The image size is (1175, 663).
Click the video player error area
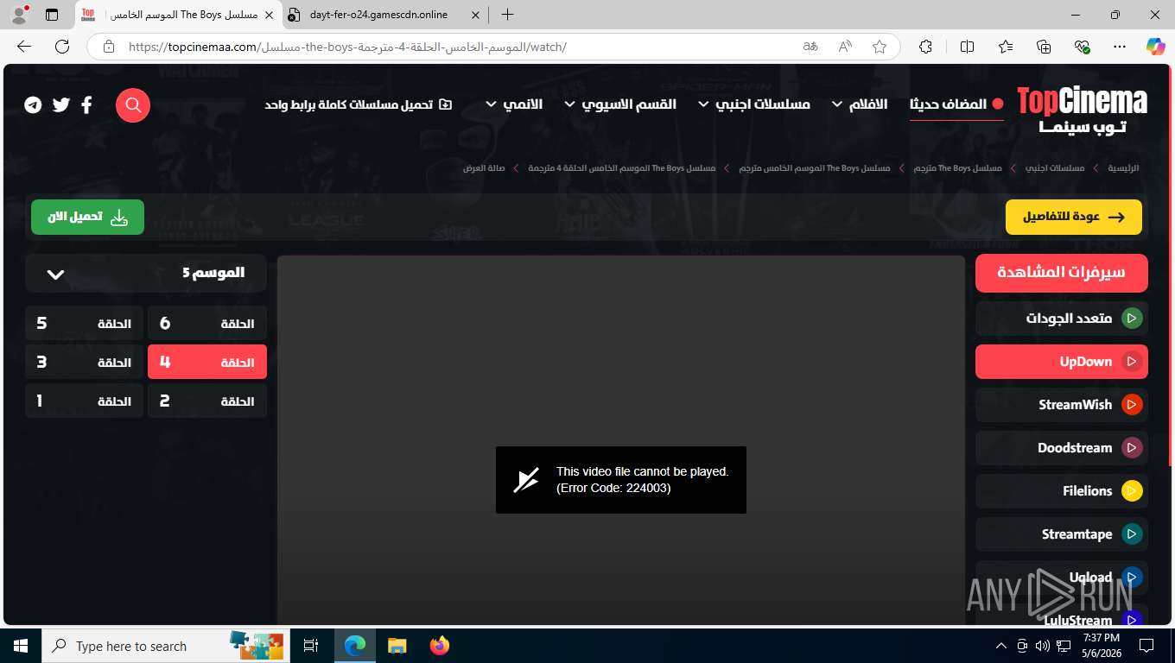point(621,480)
